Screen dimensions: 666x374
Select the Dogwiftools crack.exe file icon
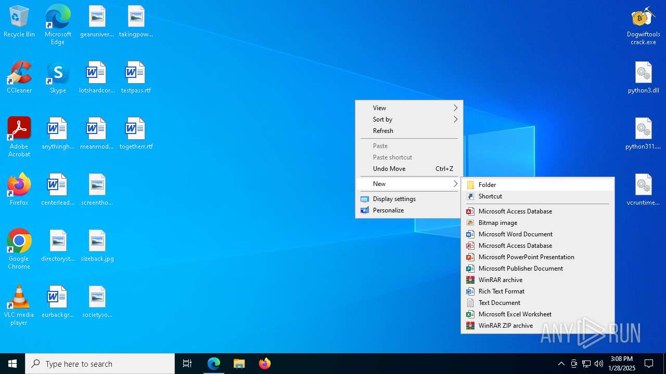coord(644,25)
